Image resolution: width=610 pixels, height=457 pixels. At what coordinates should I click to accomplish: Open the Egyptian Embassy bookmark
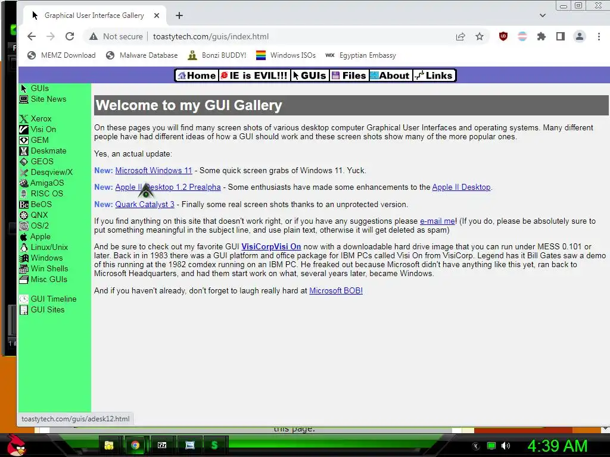click(x=360, y=55)
